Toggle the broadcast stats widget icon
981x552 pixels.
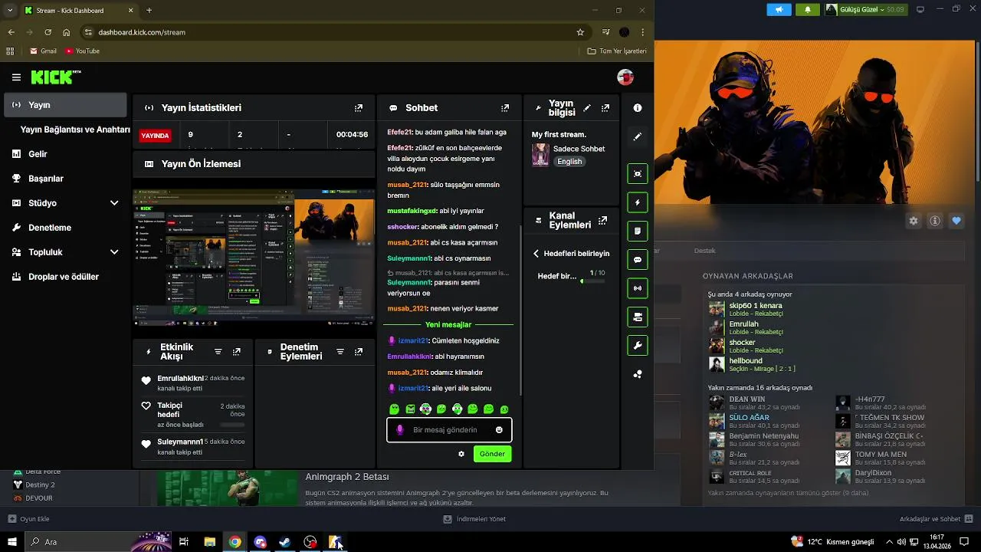click(x=637, y=288)
